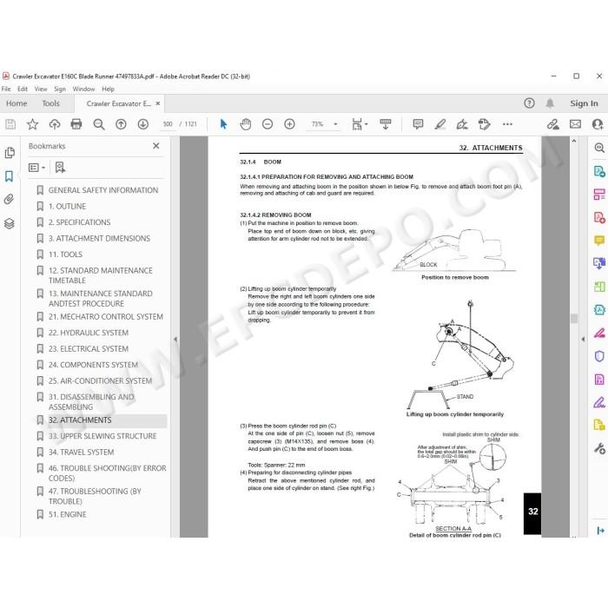Open the Layers panel icon
The image size is (608, 608).
[x=10, y=224]
